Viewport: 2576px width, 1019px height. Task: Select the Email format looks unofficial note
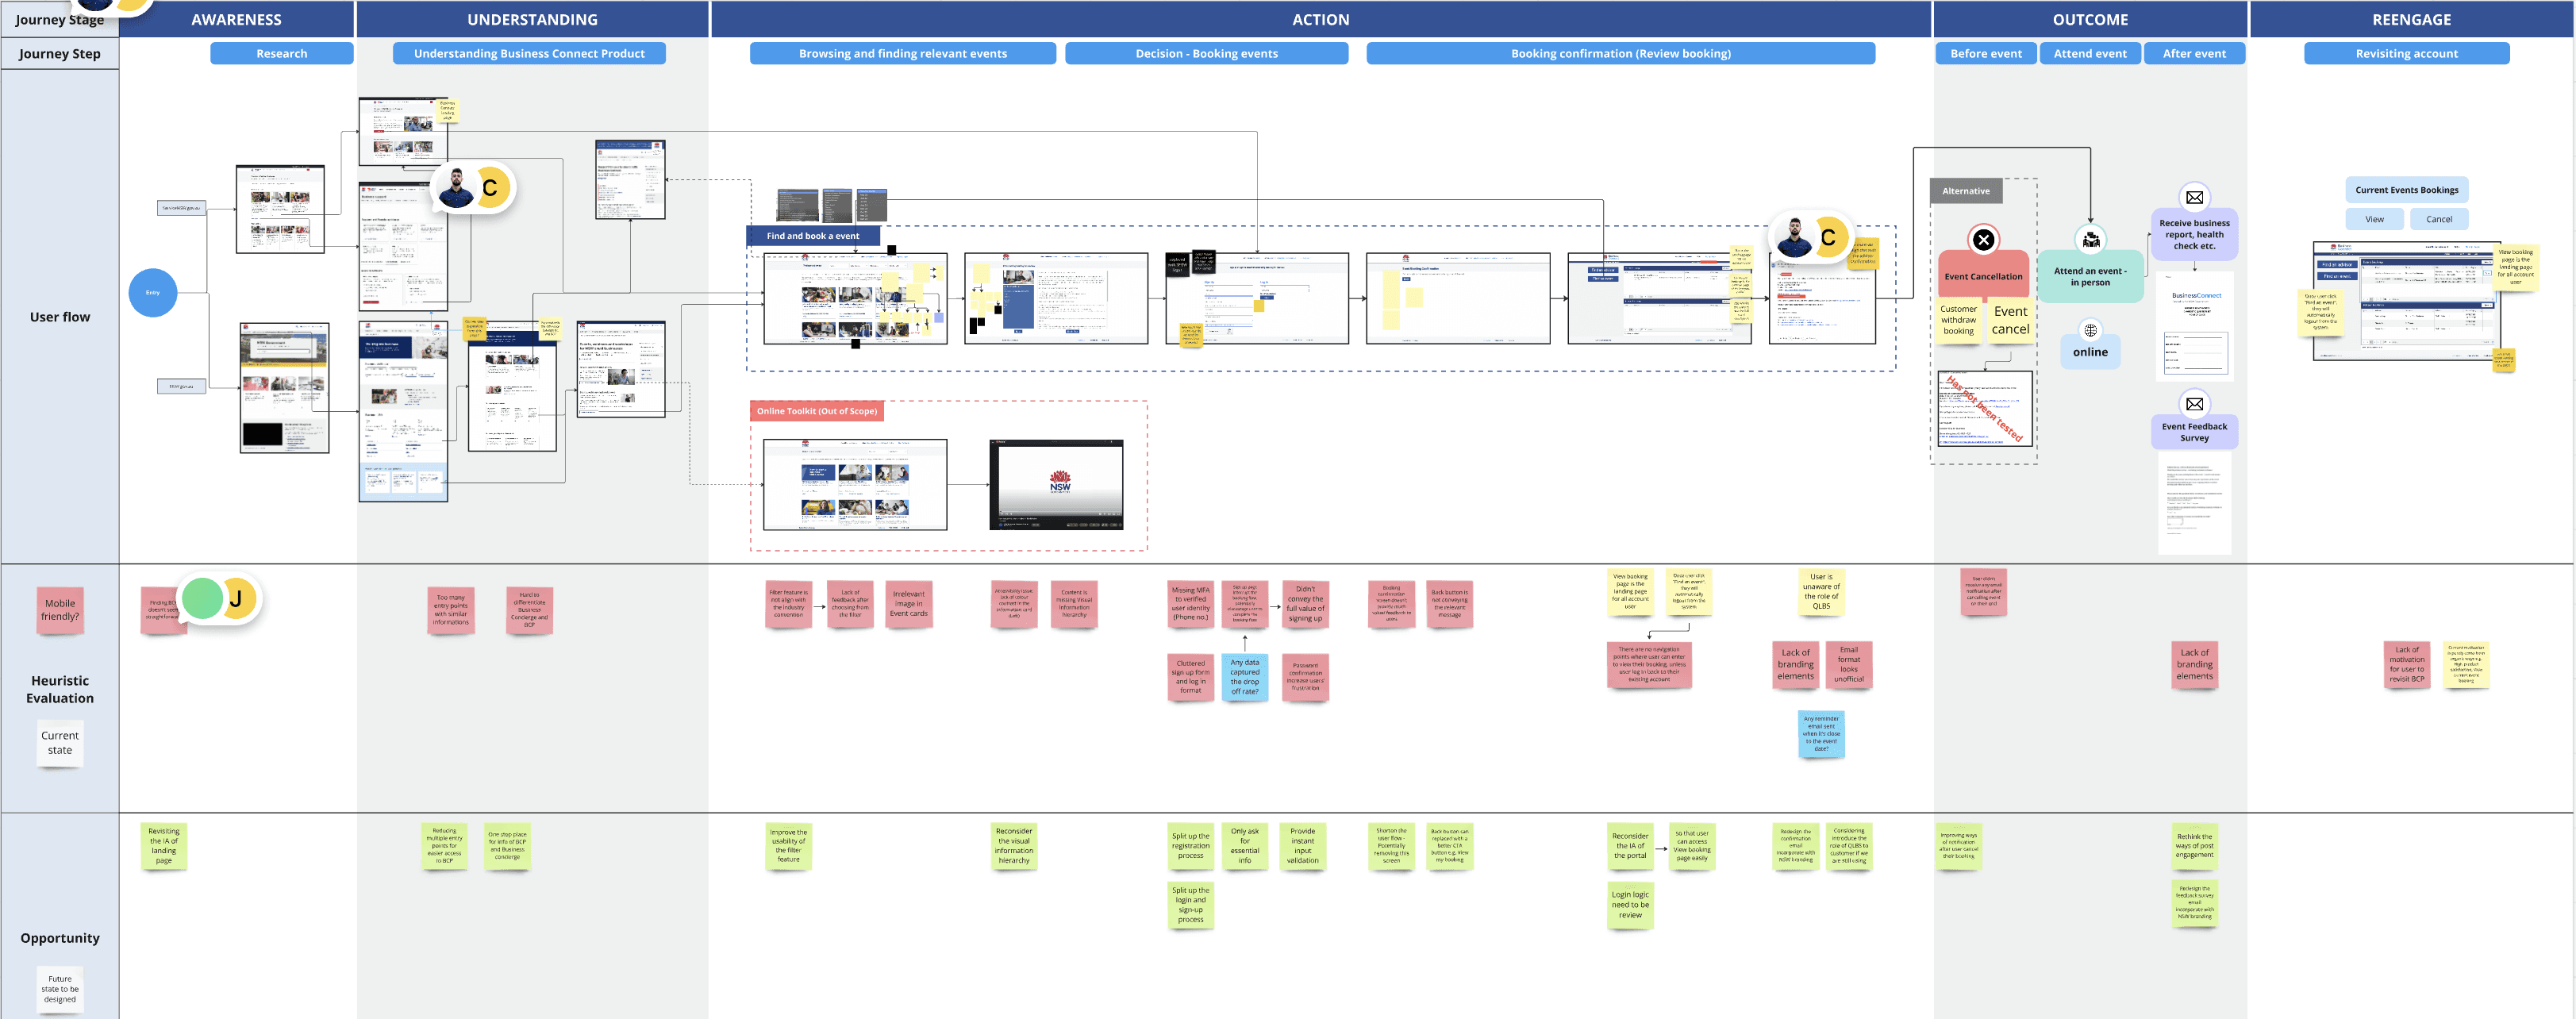pos(1849,664)
